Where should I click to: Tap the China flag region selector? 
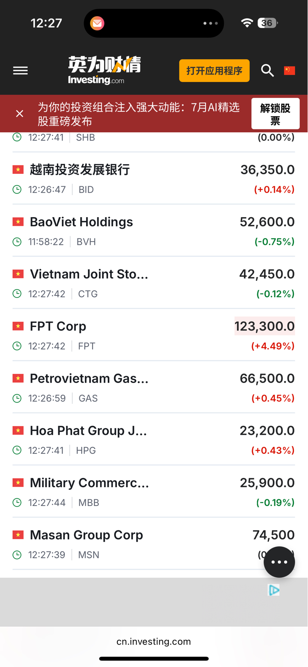(290, 71)
